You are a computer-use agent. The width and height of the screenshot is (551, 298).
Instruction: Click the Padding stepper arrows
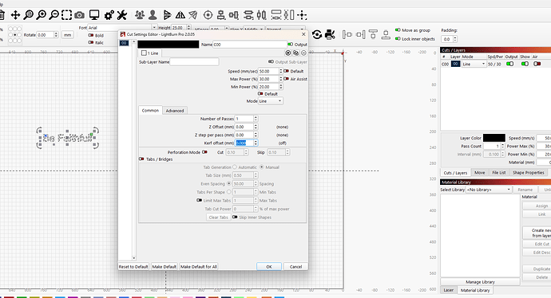[x=455, y=39]
